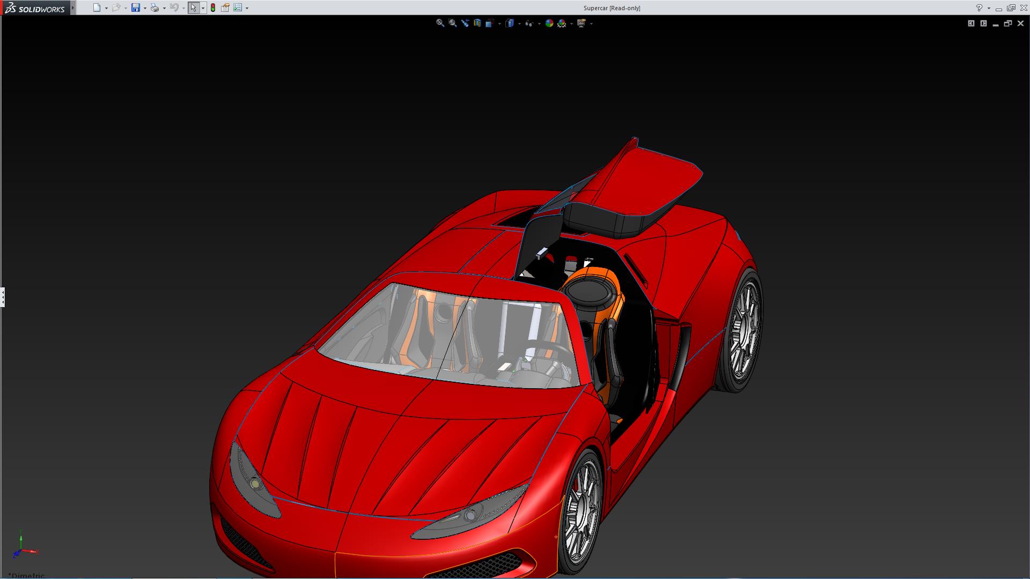The image size is (1030, 579).
Task: Click the Rebuild traffic light icon
Action: [213, 8]
